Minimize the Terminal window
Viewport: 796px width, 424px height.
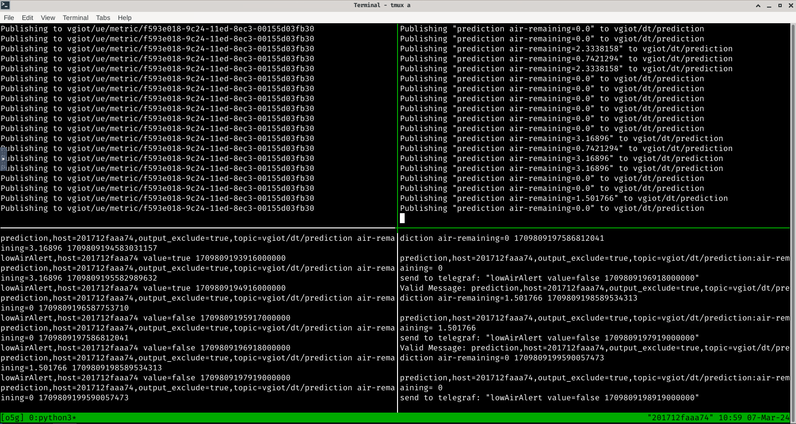769,5
